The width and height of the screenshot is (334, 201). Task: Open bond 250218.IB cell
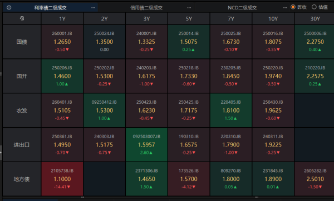[189, 76]
